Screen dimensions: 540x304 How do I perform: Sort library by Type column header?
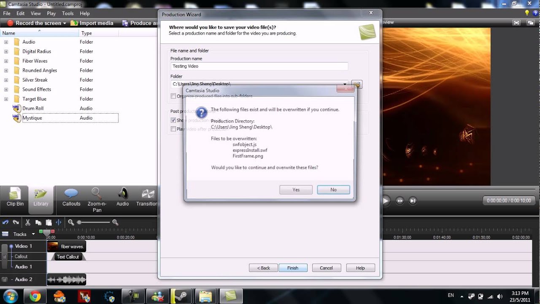(99, 33)
